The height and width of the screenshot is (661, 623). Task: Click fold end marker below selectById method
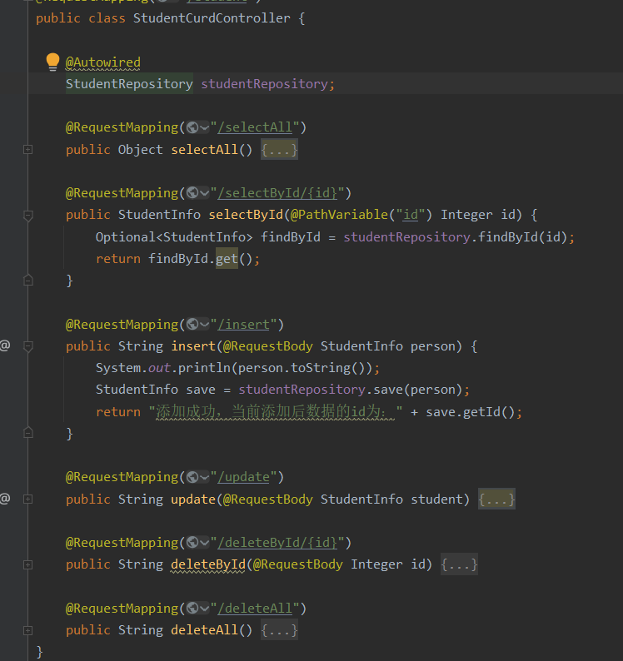pyautogui.click(x=27, y=281)
